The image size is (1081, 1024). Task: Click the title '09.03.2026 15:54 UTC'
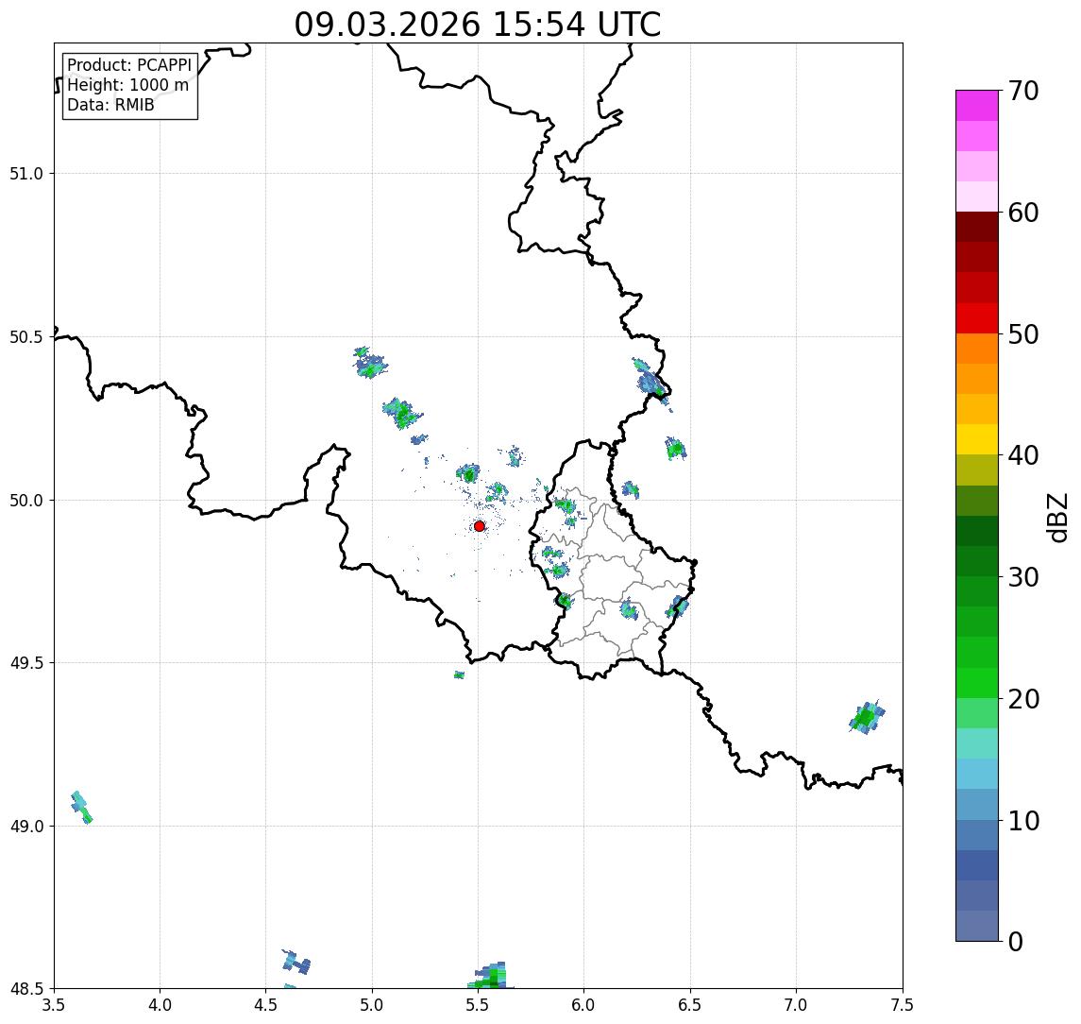[x=477, y=25]
